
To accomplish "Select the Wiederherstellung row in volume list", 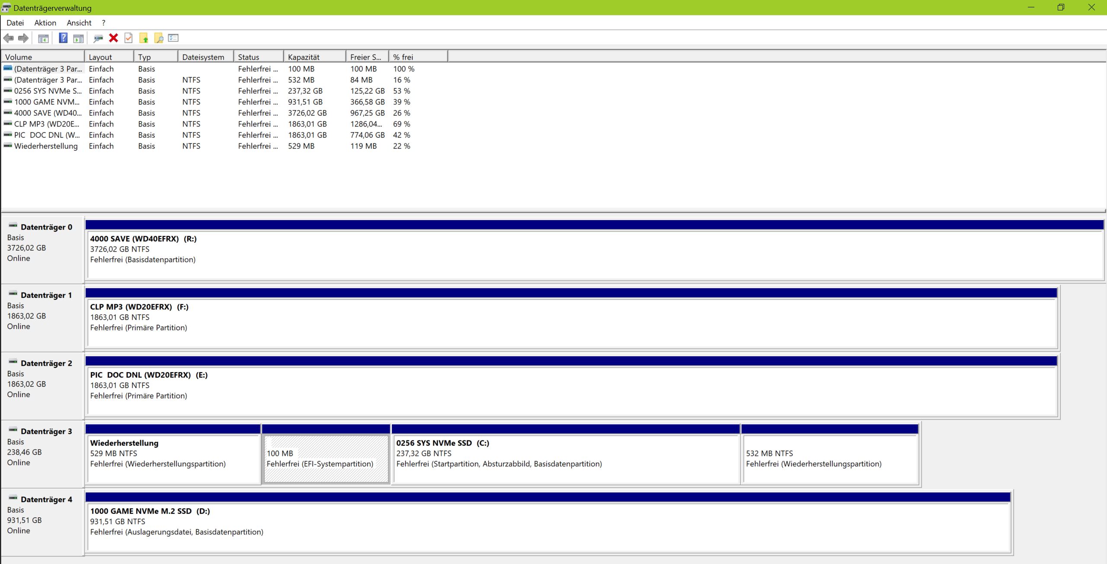I will coord(46,146).
